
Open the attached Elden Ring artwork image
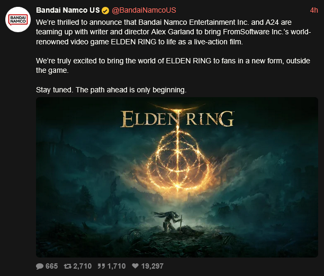[x=177, y=177]
